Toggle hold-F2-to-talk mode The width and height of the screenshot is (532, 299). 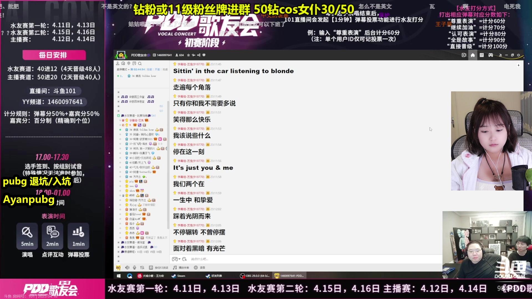(x=158, y=267)
